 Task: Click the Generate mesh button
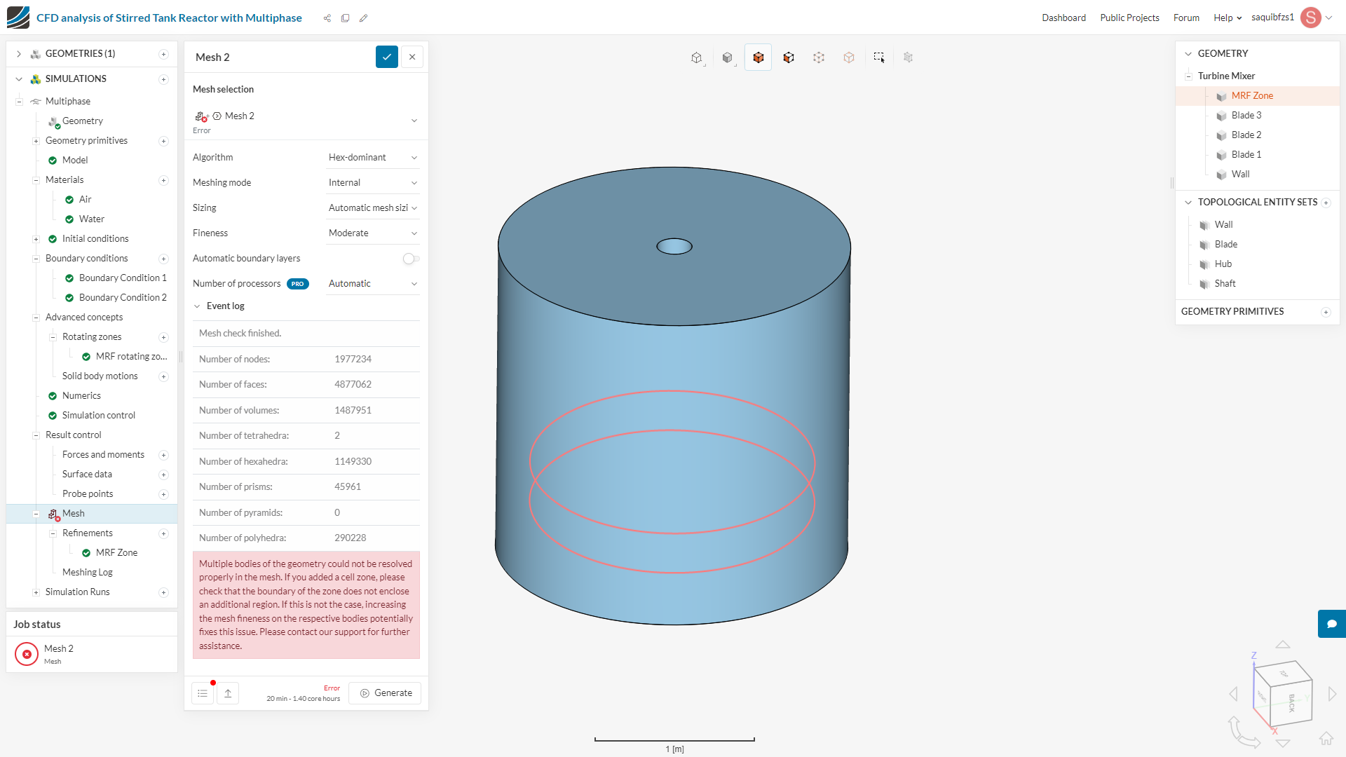point(386,693)
